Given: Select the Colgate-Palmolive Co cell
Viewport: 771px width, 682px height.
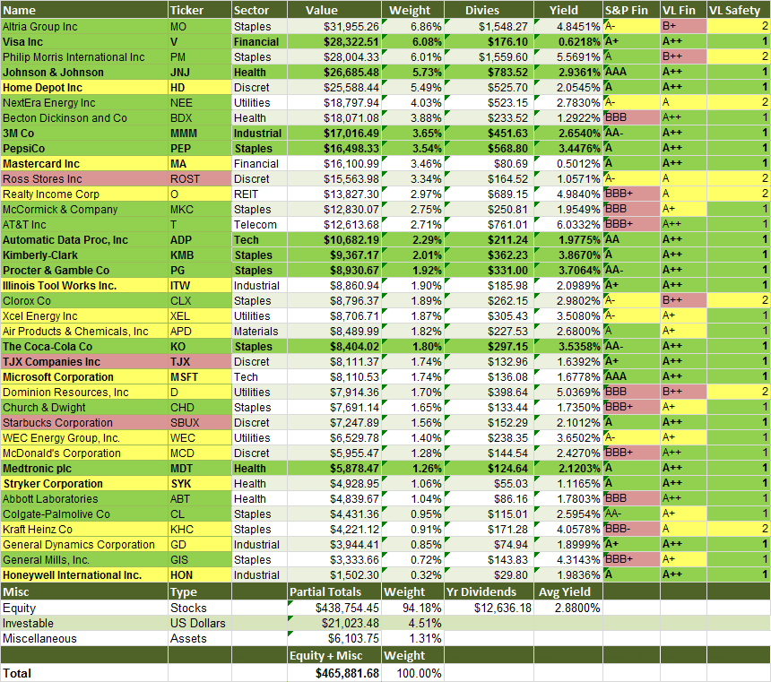Looking at the screenshot, I should click(x=84, y=514).
